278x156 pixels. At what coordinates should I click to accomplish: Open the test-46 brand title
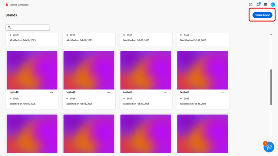pyautogui.click(x=128, y=92)
